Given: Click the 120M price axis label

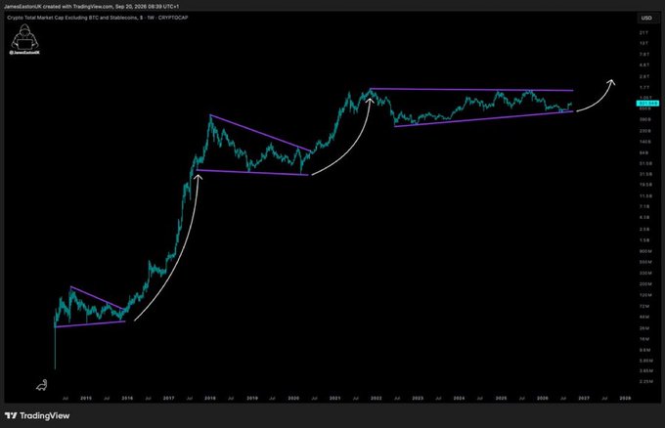Looking at the screenshot, I should 645,295.
